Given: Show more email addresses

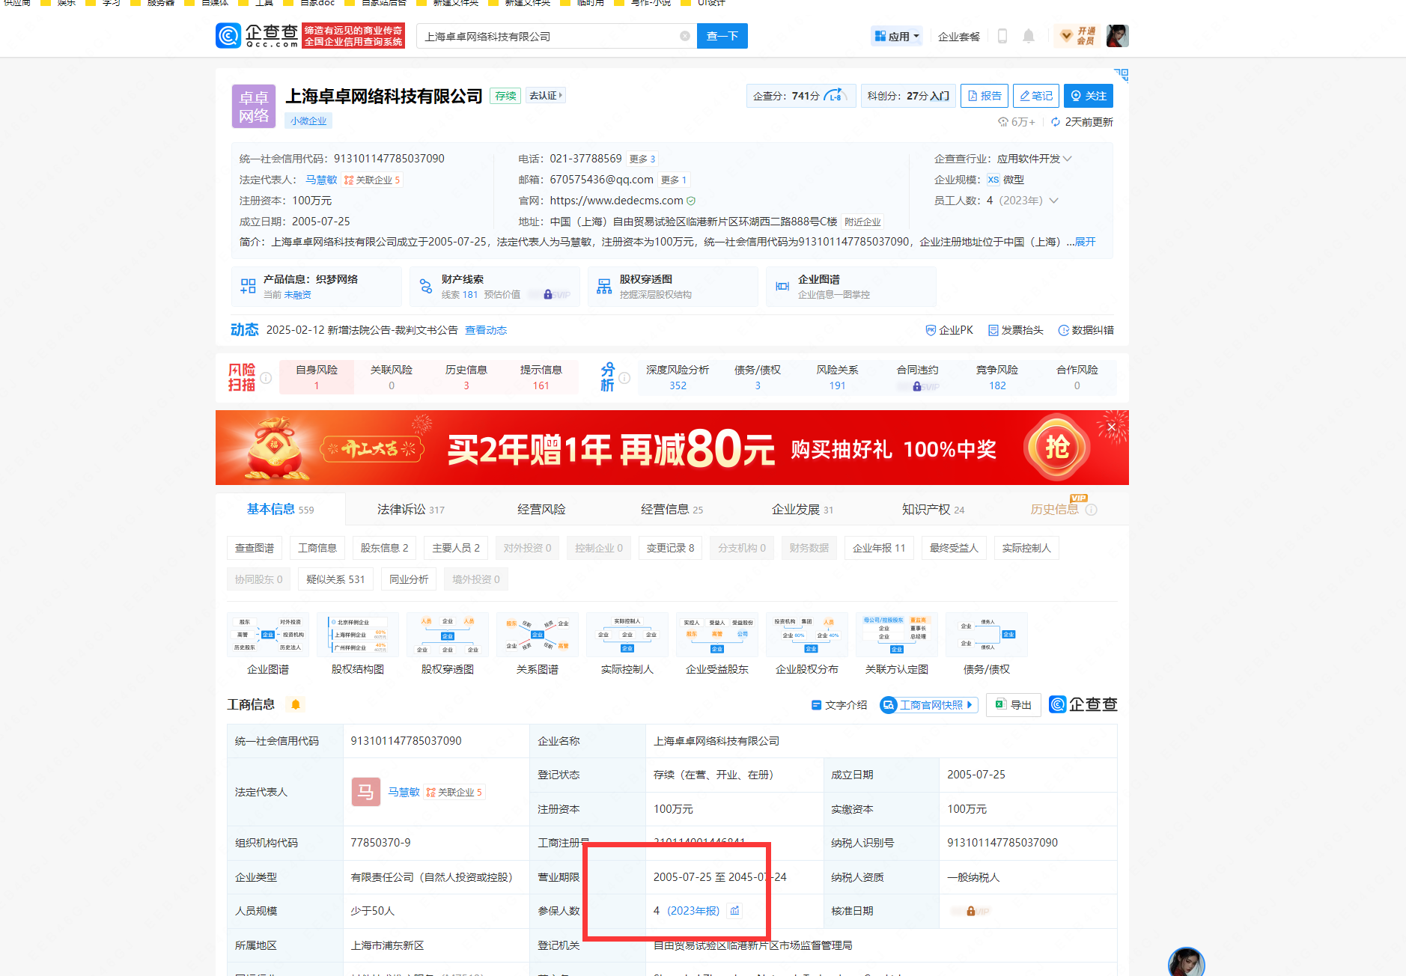Looking at the screenshot, I should click(674, 180).
